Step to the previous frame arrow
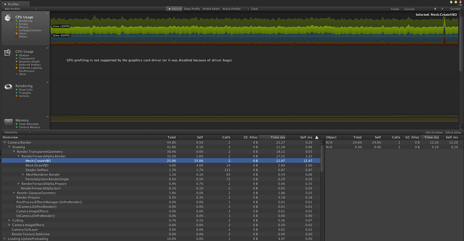464x241 pixels. point(435,9)
